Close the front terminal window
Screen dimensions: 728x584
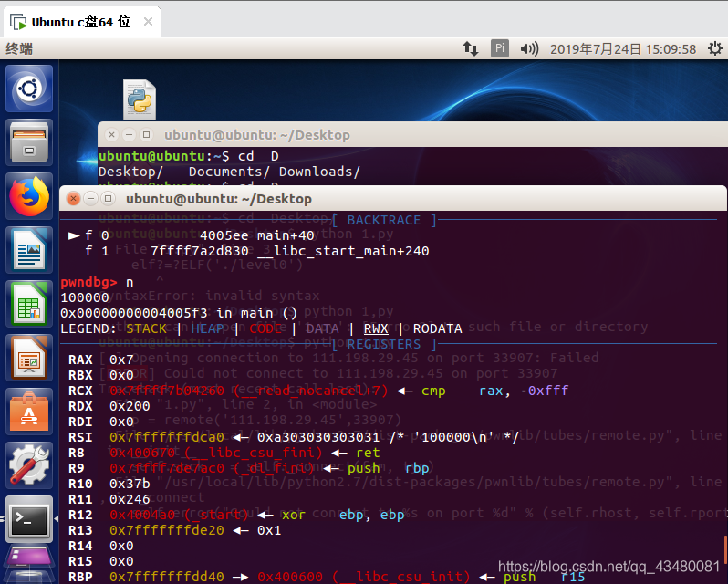(73, 199)
